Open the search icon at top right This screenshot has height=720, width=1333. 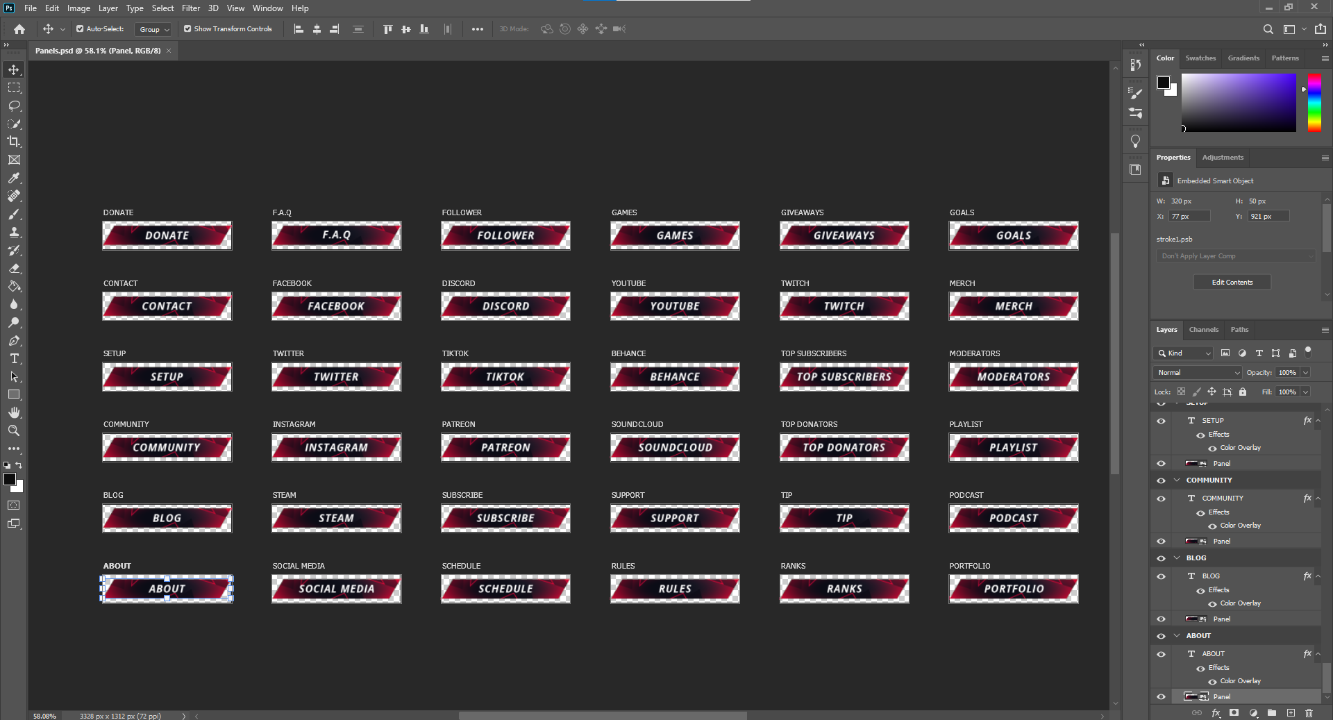(1268, 29)
